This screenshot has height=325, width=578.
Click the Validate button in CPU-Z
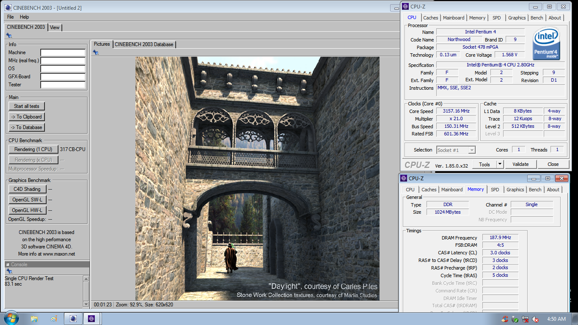[520, 164]
